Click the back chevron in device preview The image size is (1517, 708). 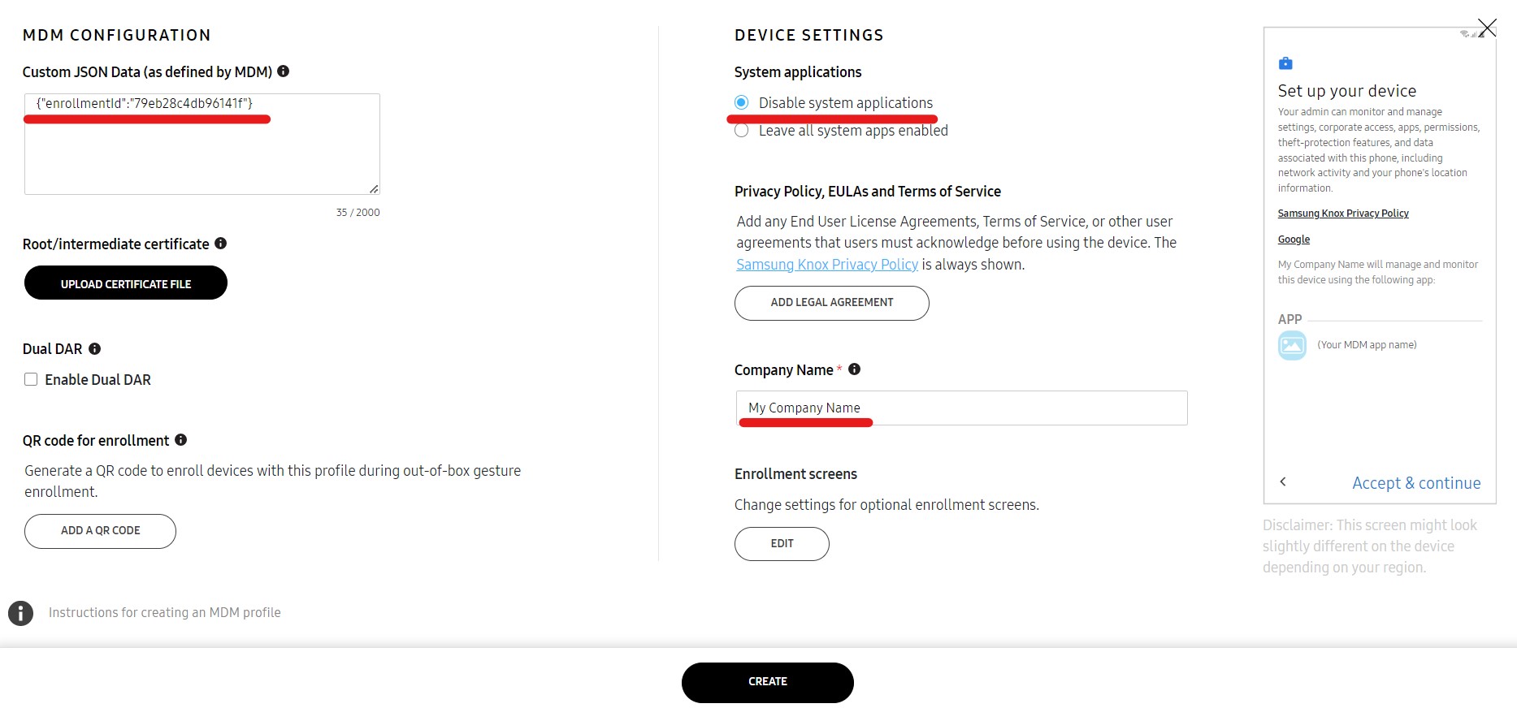pyautogui.click(x=1283, y=481)
